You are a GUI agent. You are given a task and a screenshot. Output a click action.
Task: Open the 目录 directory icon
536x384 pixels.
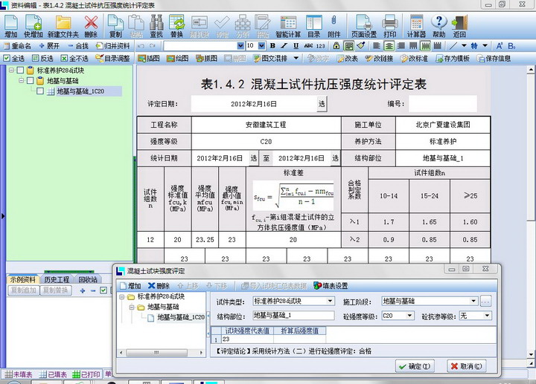point(314,26)
